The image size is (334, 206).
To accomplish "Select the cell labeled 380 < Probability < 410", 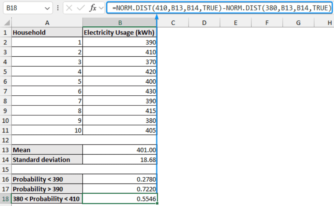I will click(x=47, y=199).
